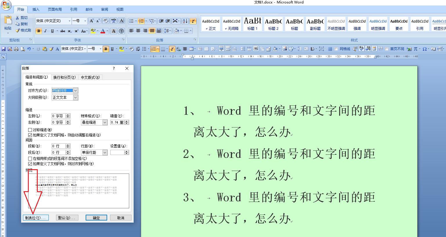Expand the numbering list dropdown arrow in ribbon
Screen dimensions: 446x237
pyautogui.click(x=146, y=21)
